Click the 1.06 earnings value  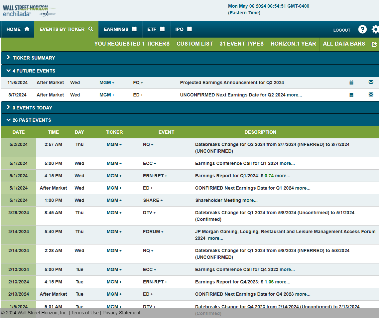click(269, 282)
